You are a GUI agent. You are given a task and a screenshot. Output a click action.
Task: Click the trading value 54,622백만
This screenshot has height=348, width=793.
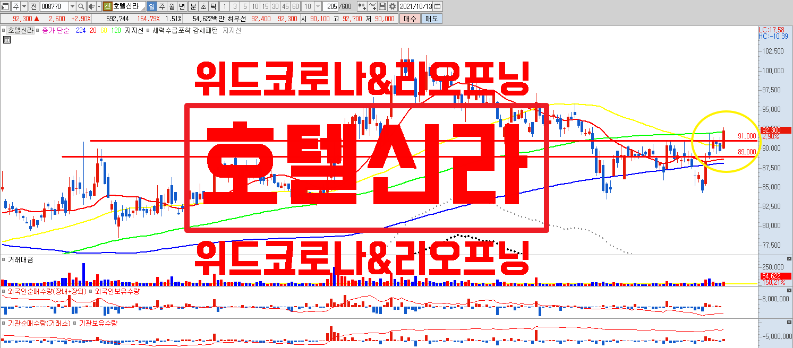pos(208,19)
